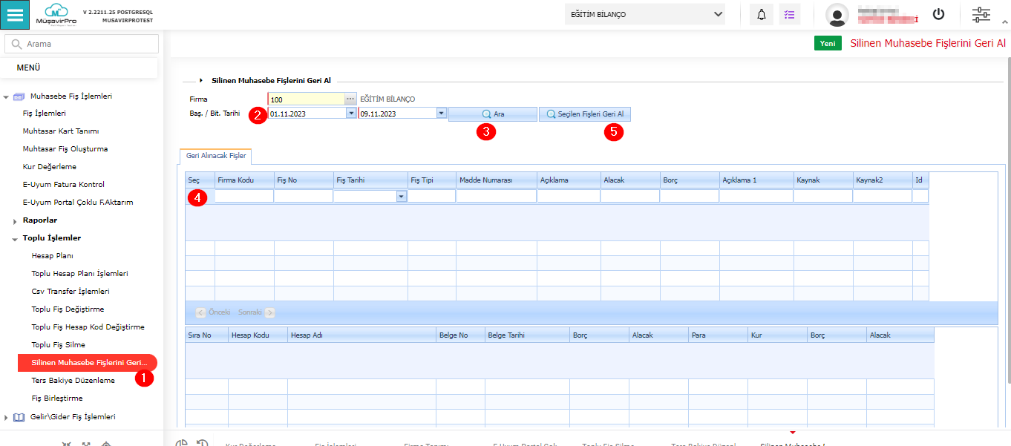The height and width of the screenshot is (446, 1011).
Task: Sort by Alacak column in upper grid
Action: (630, 180)
